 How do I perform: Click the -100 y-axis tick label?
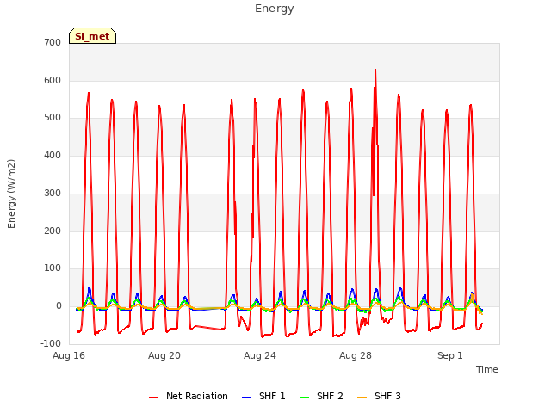(51, 343)
